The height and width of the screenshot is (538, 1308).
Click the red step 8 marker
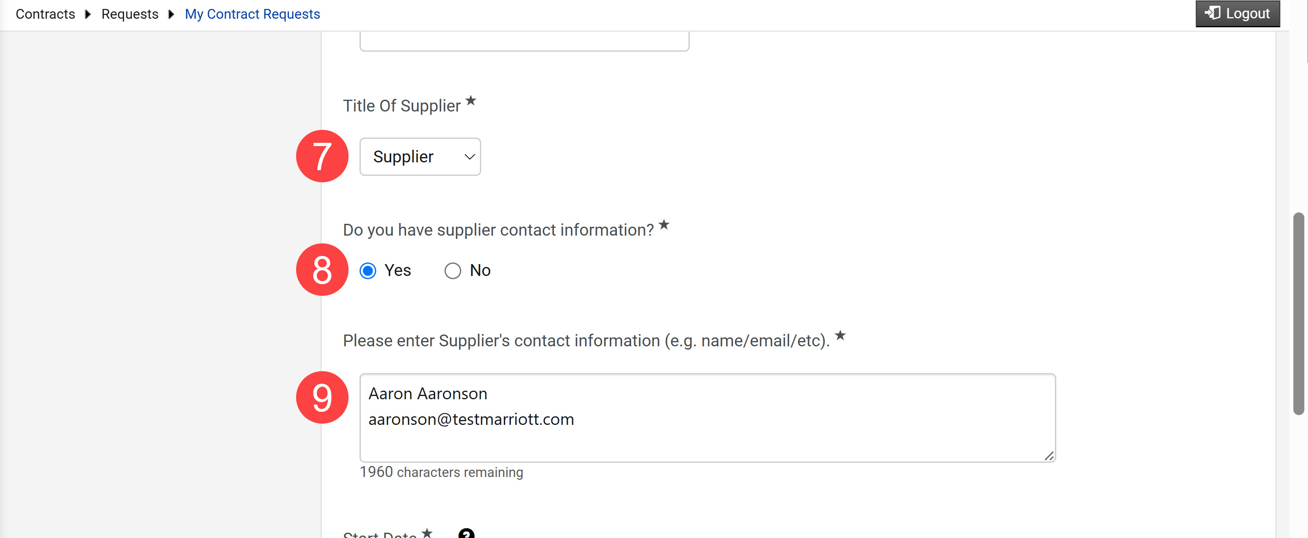click(322, 270)
